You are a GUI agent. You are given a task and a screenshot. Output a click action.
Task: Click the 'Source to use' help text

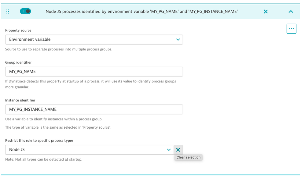59,49
